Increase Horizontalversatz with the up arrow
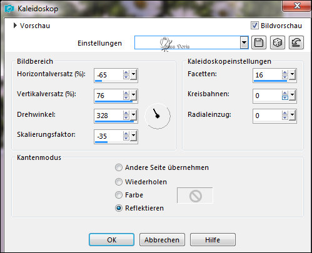This screenshot has height=253, width=312. tap(126, 72)
